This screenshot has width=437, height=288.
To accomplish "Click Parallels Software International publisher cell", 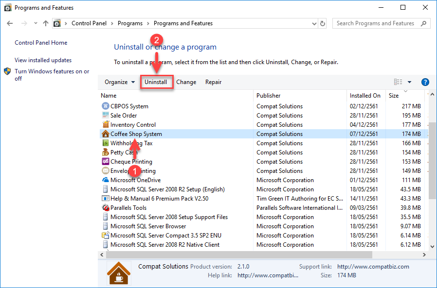I will [299, 207].
